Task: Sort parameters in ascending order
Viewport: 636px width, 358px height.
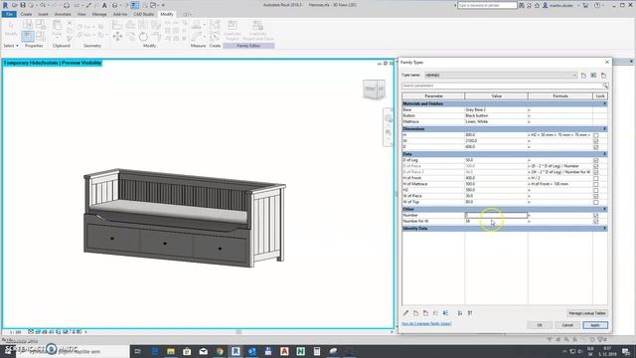Action: [x=460, y=313]
